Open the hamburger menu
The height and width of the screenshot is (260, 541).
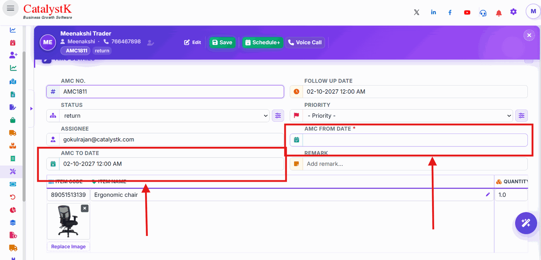click(10, 8)
